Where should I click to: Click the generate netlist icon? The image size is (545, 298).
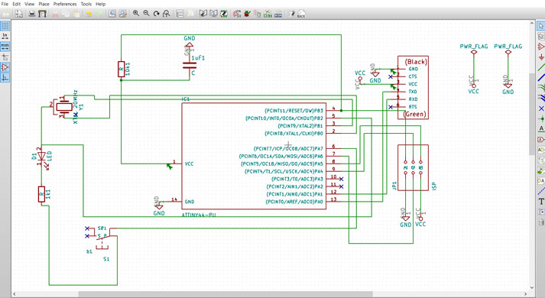(x=258, y=14)
